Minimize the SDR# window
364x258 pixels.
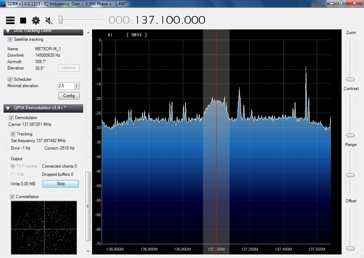point(332,3)
